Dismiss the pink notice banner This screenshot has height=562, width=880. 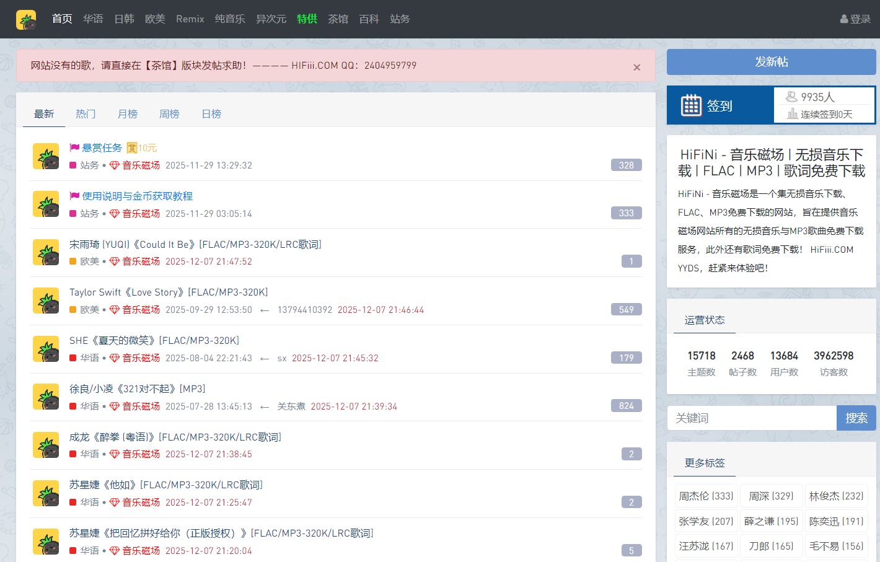point(636,67)
